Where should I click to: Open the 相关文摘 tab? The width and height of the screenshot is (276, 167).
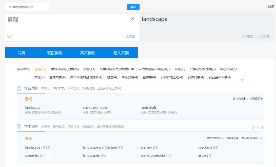(121, 53)
